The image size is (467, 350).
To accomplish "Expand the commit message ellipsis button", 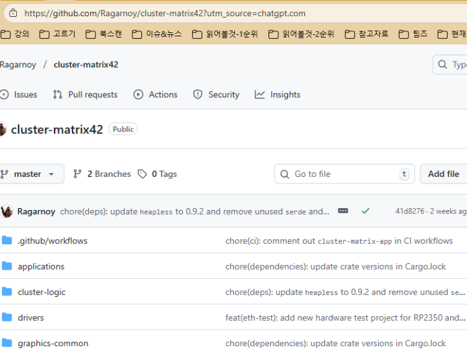I will point(343,211).
